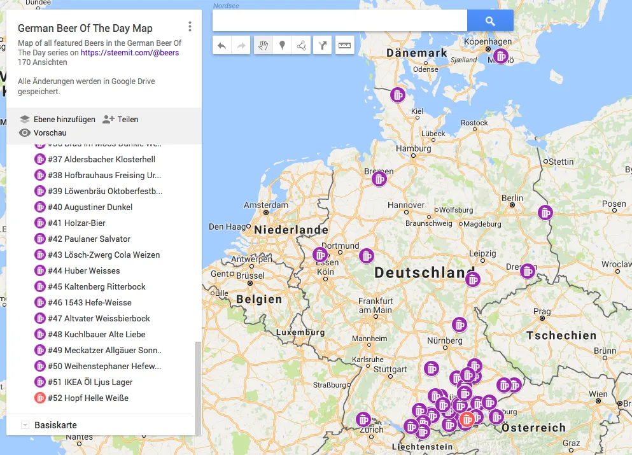Click the Amsterdam city label

(266, 205)
